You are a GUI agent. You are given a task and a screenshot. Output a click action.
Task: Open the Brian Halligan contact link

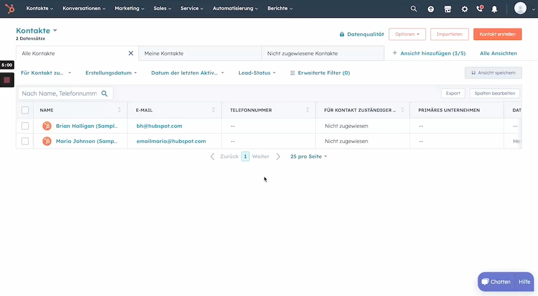click(x=87, y=126)
